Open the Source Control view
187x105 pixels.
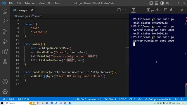click(5, 32)
